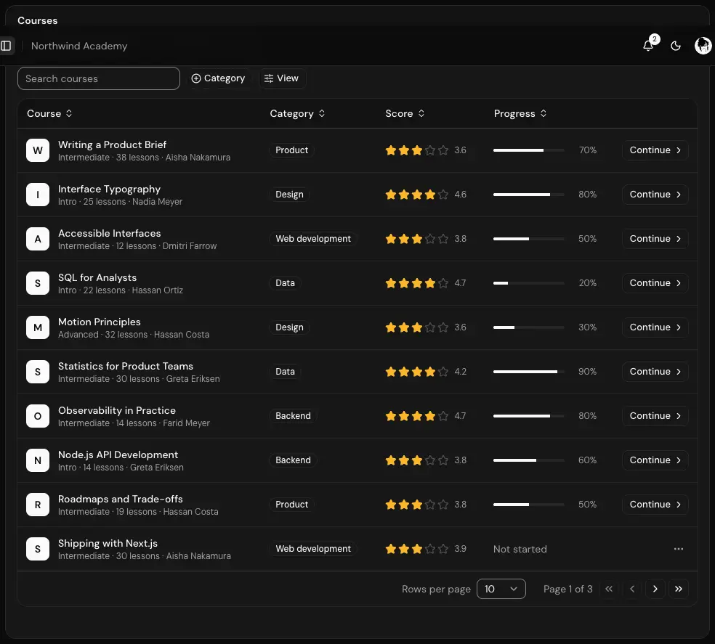Focus the Search courses field

(99, 78)
